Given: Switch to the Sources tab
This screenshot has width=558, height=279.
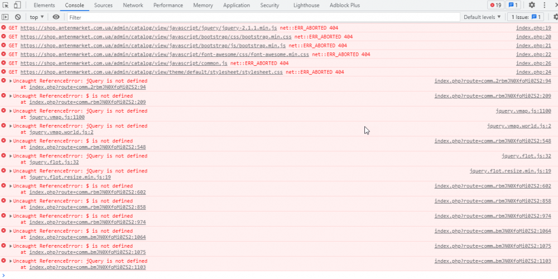Looking at the screenshot, I should pyautogui.click(x=103, y=6).
